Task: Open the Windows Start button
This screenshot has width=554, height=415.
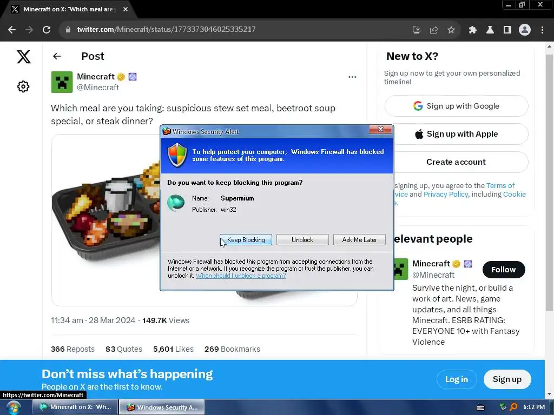Action: point(13,407)
